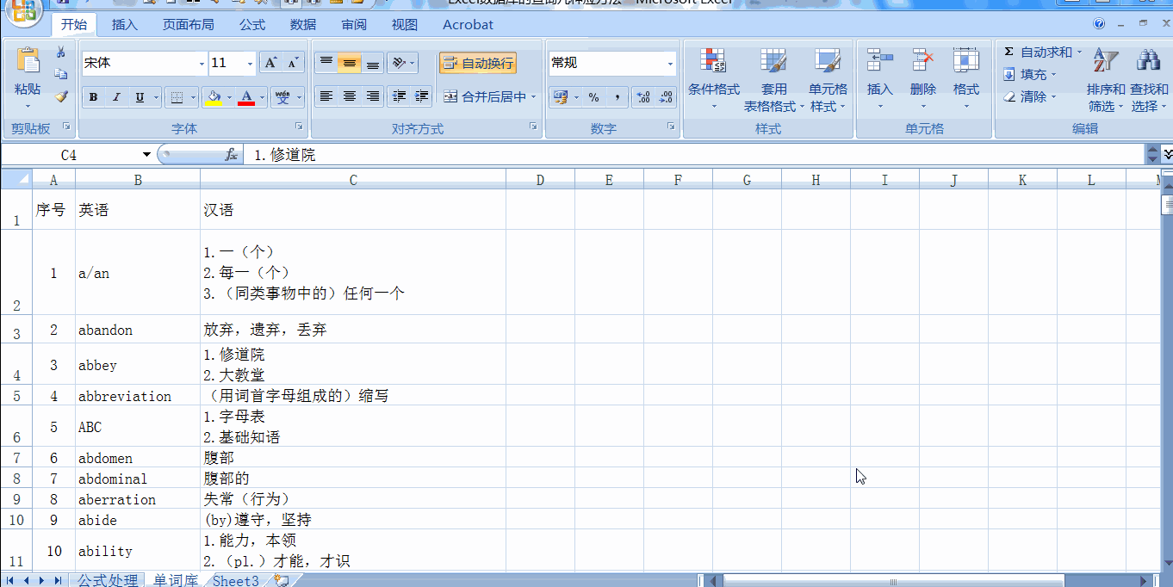Image resolution: width=1173 pixels, height=587 pixels.
Task: Open the 开始 (Home) ribbon tab
Action: [74, 24]
